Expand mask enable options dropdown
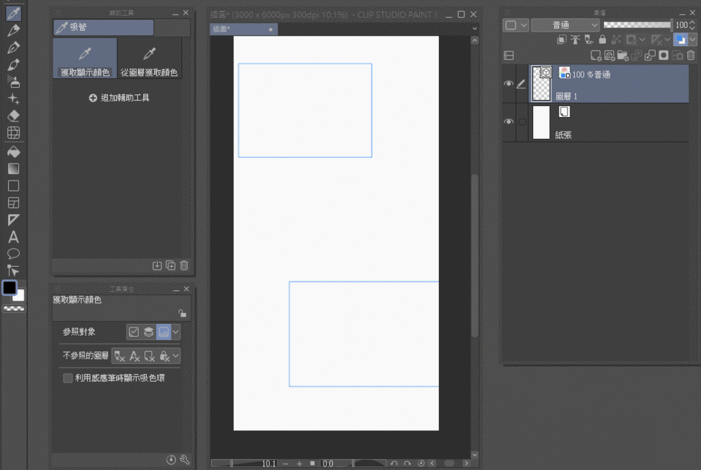Image resolution: width=701 pixels, height=470 pixels. tap(642, 40)
